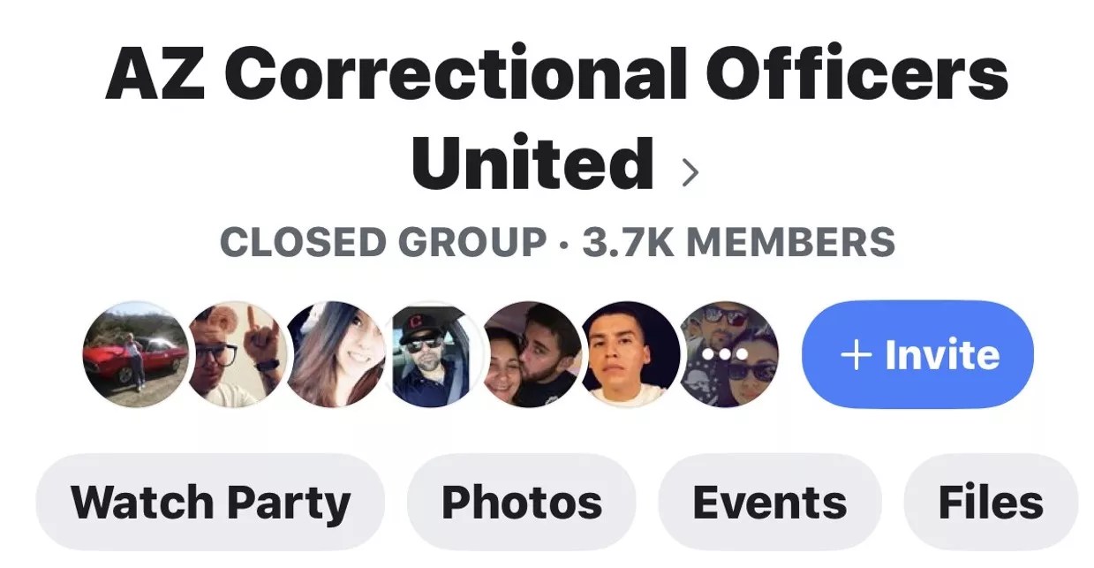1094x568 pixels.
Task: Go to the Events section
Action: pyautogui.click(x=769, y=503)
